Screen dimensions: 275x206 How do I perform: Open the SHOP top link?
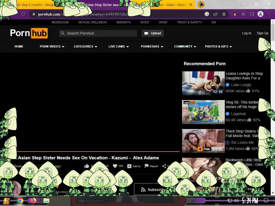pyautogui.click(x=163, y=22)
